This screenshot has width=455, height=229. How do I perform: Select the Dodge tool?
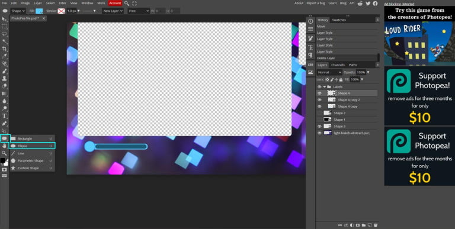[x=4, y=108]
